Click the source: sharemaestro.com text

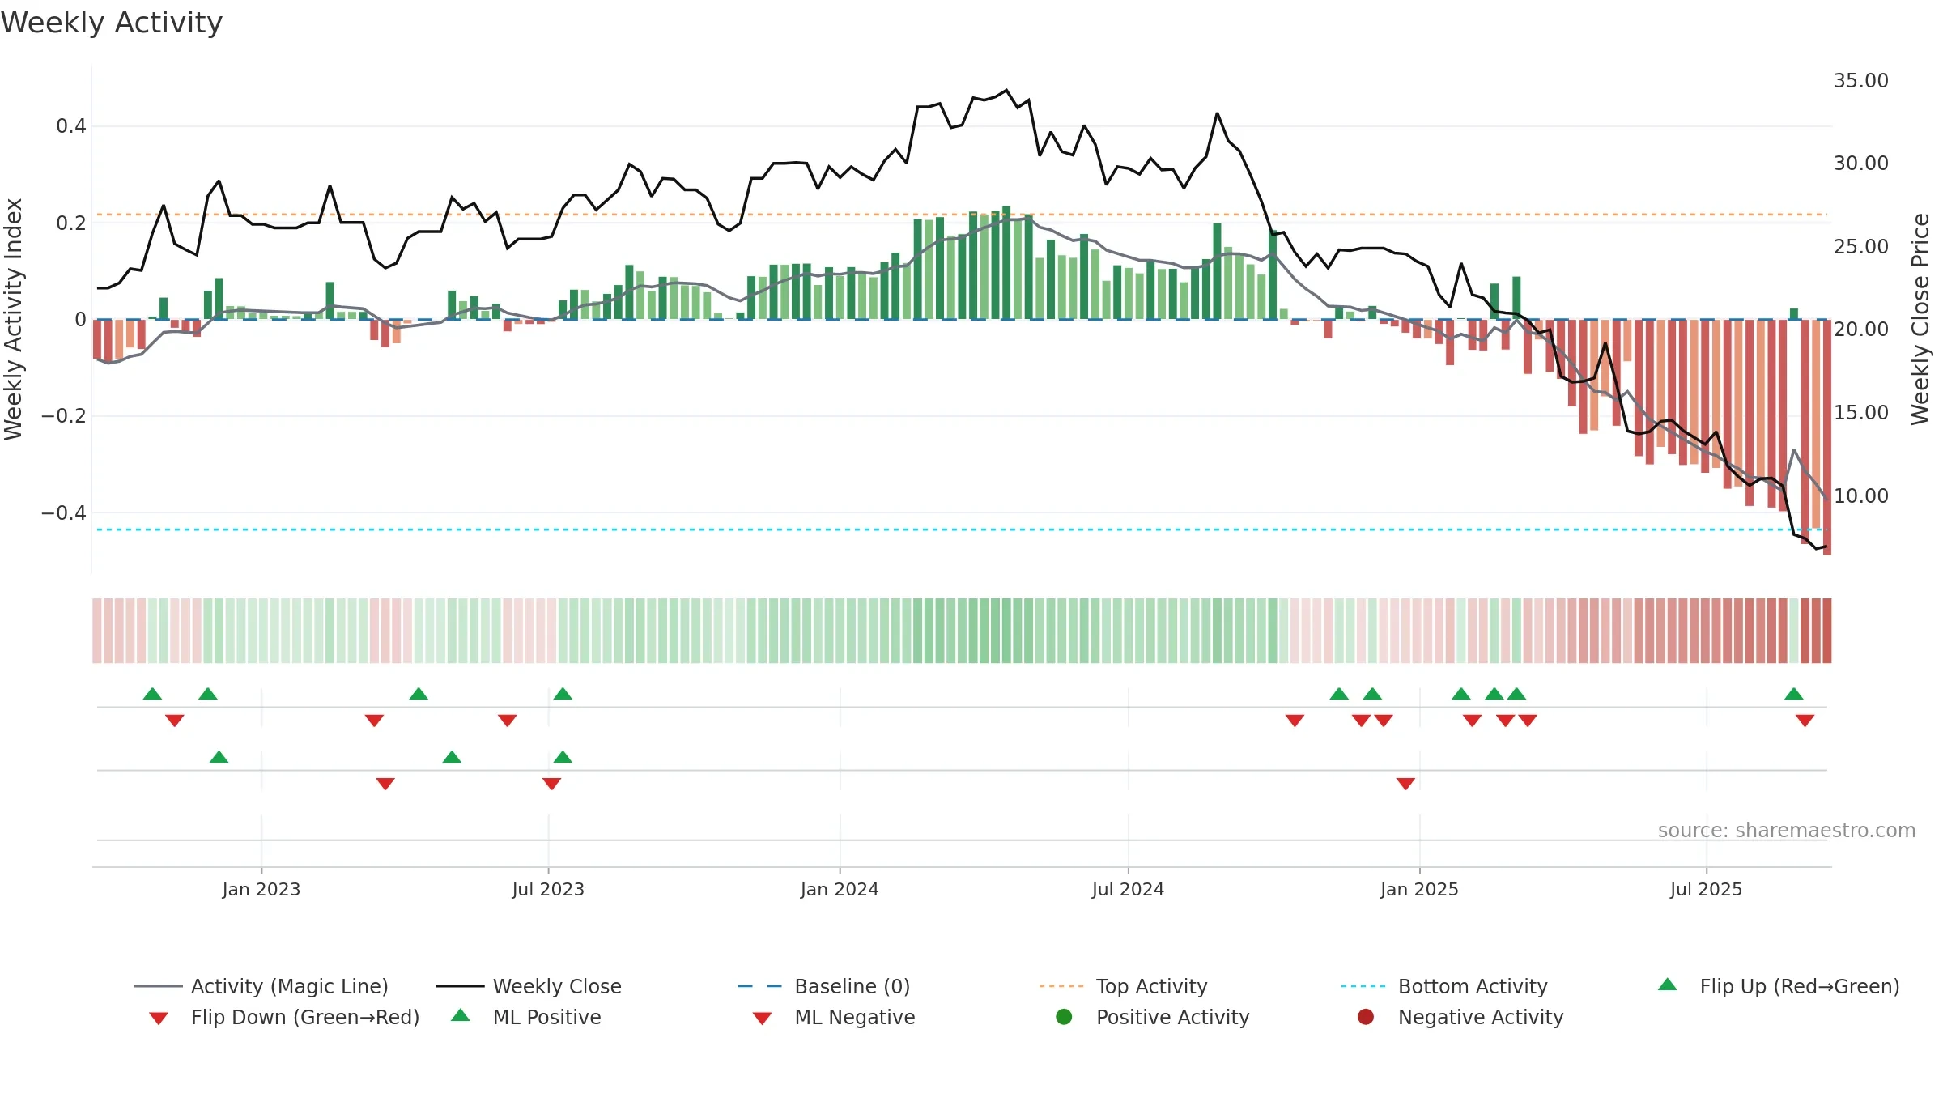coord(1787,831)
